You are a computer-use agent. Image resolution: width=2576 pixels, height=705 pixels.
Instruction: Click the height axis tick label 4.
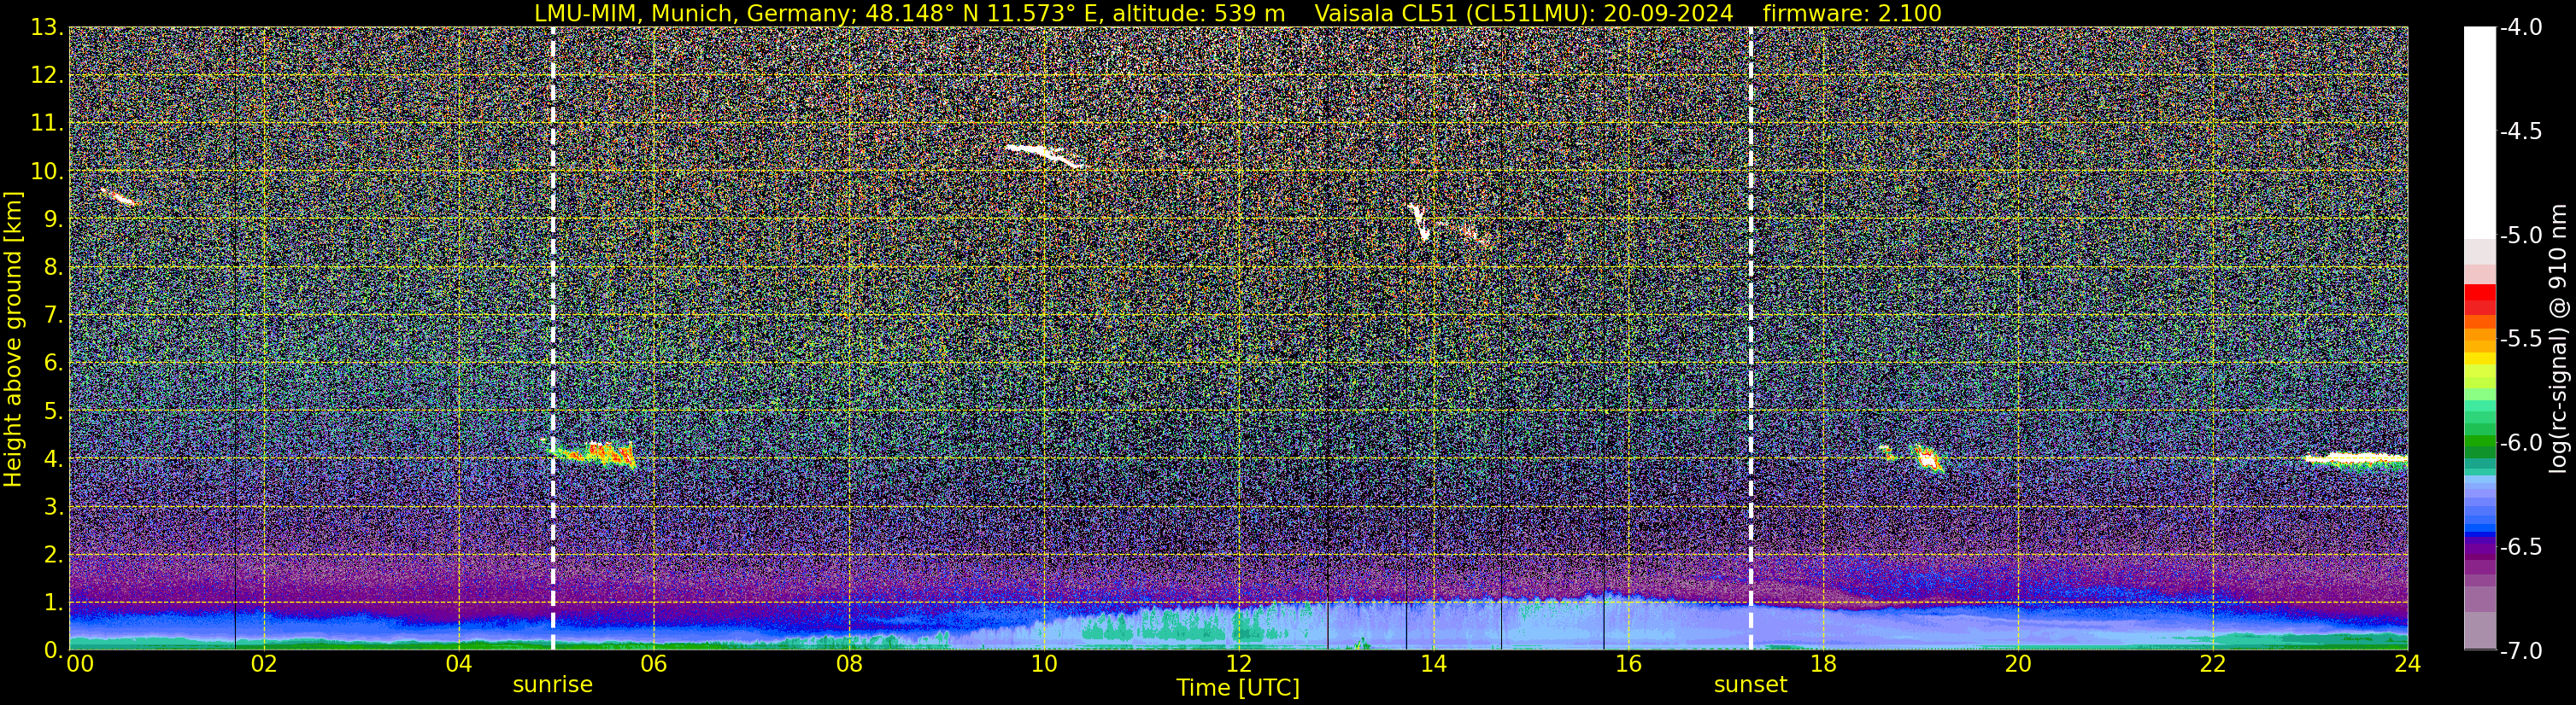point(52,458)
